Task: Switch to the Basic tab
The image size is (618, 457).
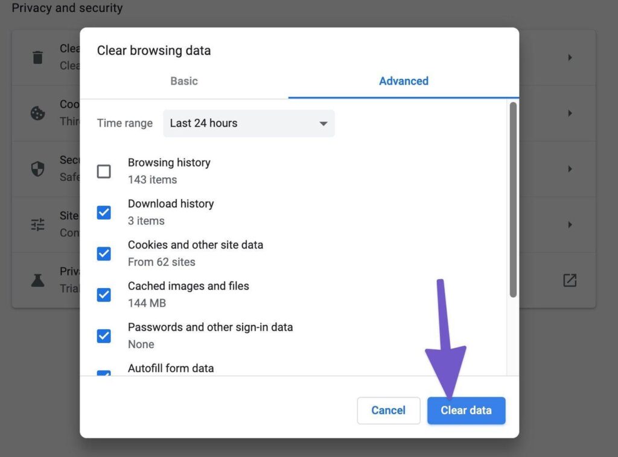Action: [x=183, y=81]
